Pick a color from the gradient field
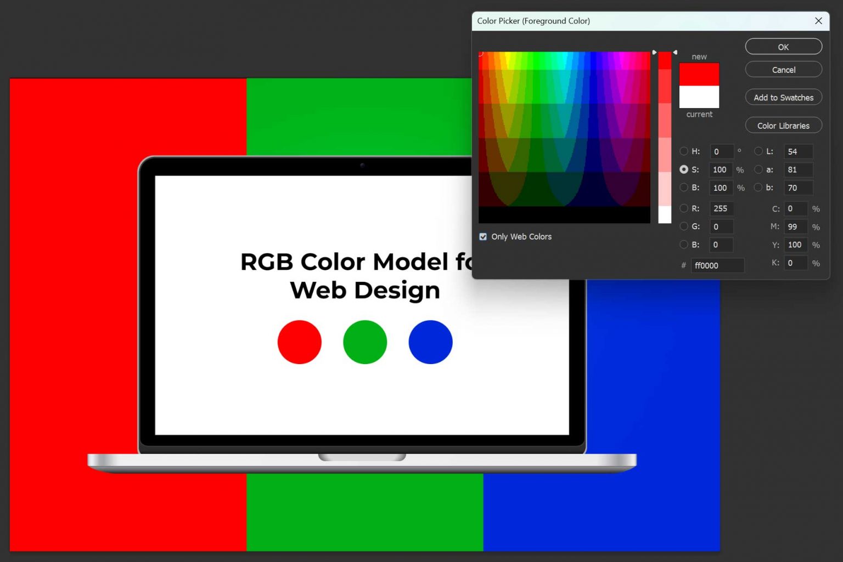 click(x=564, y=137)
